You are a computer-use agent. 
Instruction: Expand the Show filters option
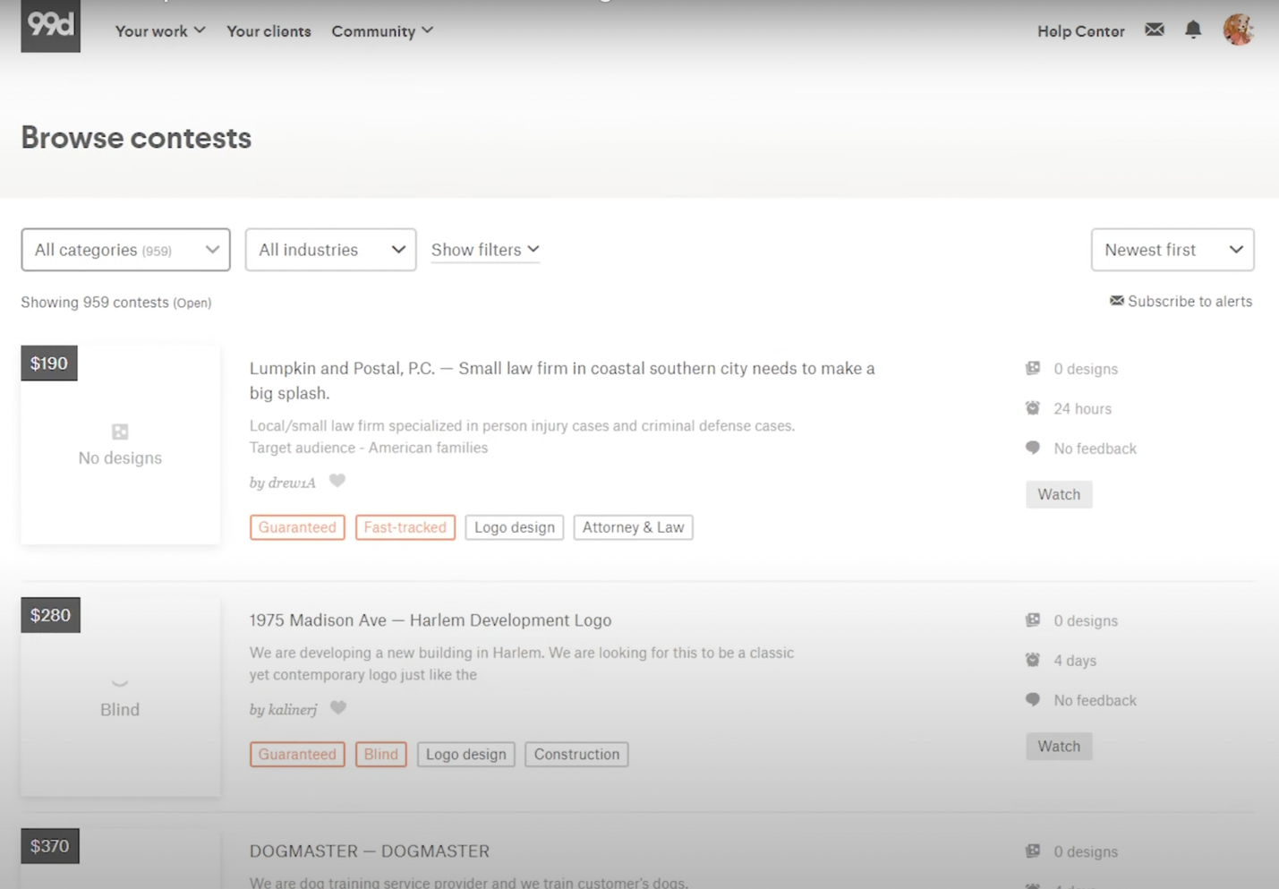click(x=485, y=250)
